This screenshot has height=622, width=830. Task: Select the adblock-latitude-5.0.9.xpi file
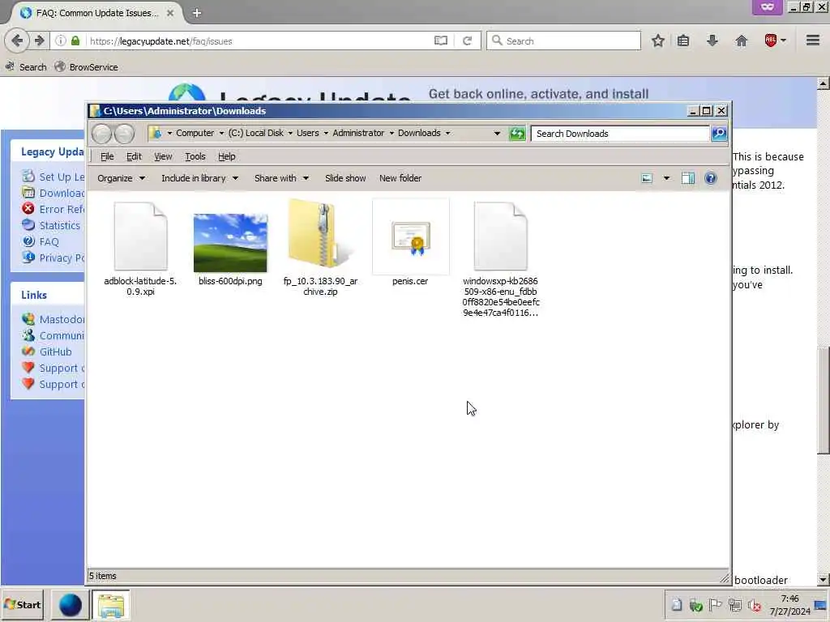tap(140, 249)
